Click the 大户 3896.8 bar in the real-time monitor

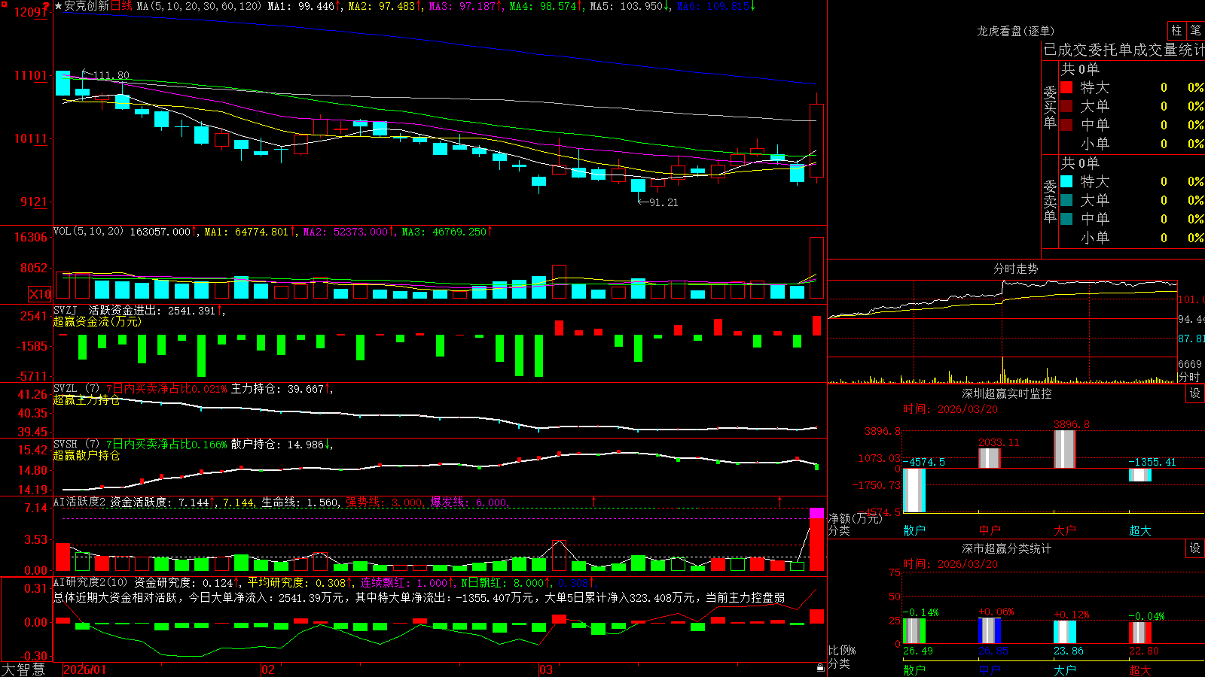pos(1065,449)
